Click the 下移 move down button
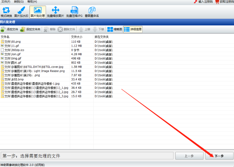The image size is (234, 167). pos(98,29)
